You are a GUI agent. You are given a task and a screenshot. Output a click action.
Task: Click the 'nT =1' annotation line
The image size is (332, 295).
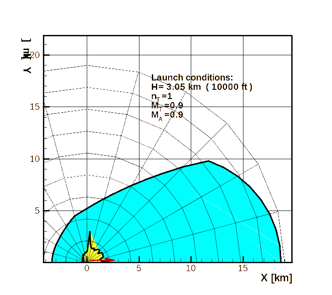click(162, 97)
